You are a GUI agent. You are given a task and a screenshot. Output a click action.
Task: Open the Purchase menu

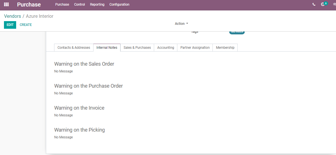[62, 4]
